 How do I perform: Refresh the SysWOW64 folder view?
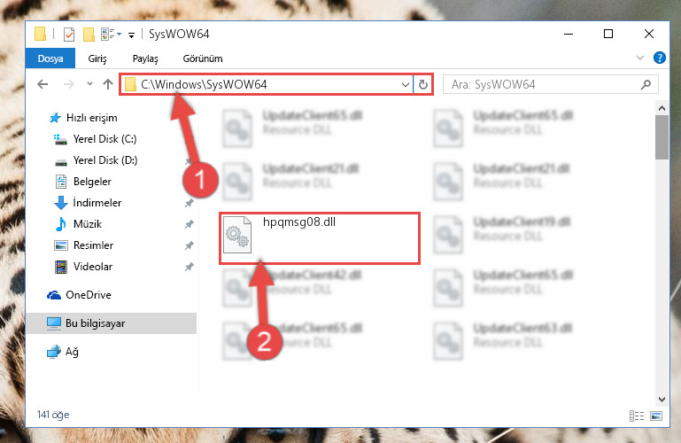coord(423,85)
